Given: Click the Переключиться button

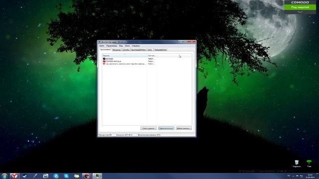Looking at the screenshot, I should (x=166, y=128).
